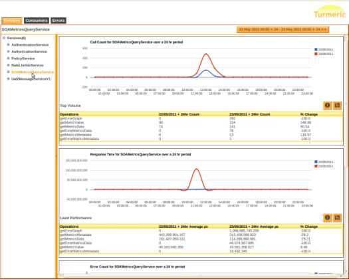
Task: Click the 22/05/2011 + 24hr Count column header
Action: (x=179, y=114)
